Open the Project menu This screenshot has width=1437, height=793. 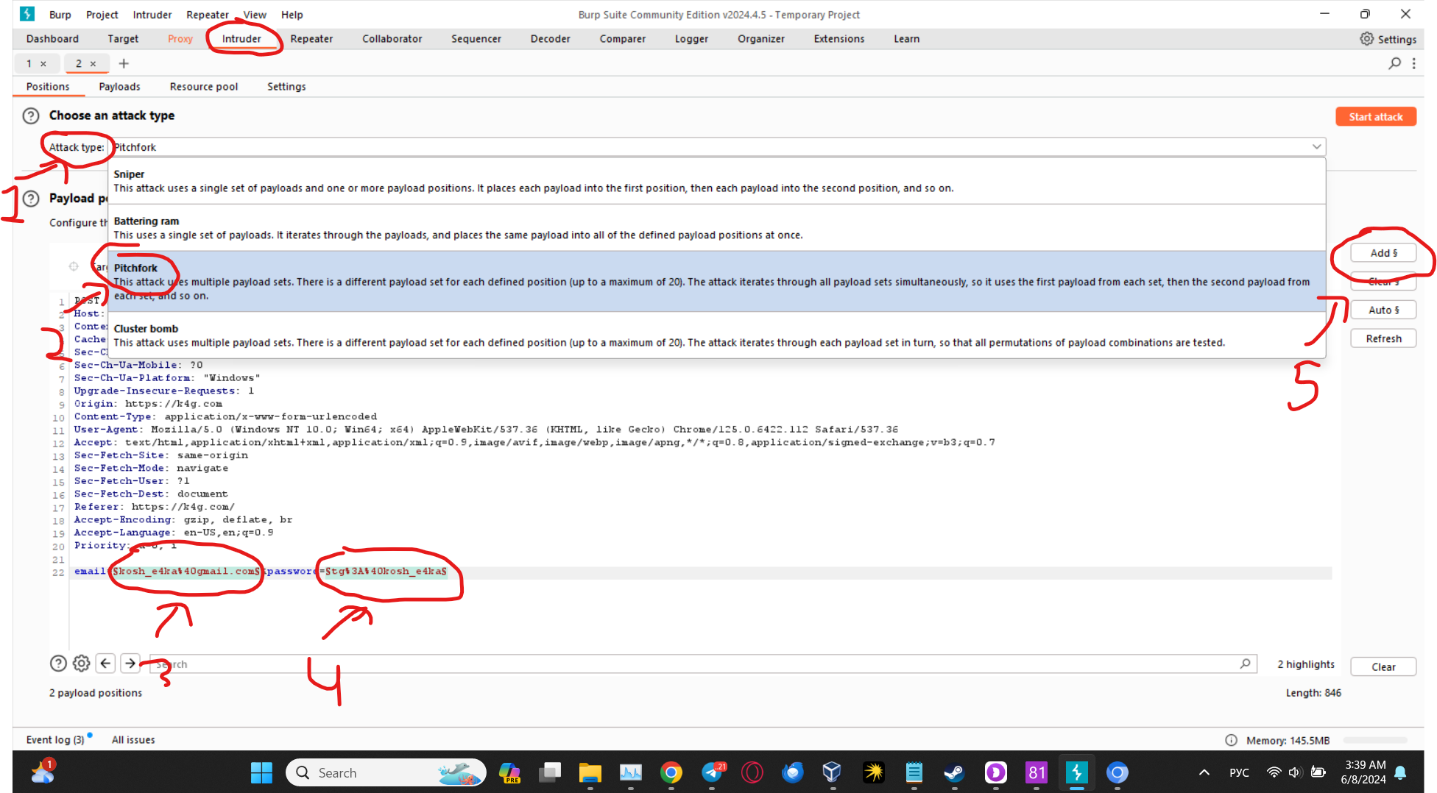tap(102, 15)
